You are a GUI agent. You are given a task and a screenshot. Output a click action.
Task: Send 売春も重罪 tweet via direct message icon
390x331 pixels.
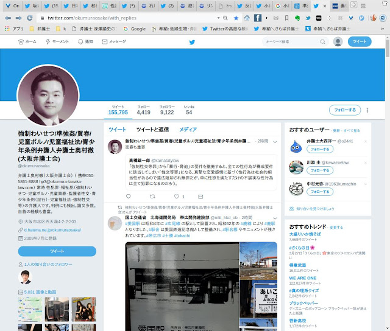pyautogui.click(x=200, y=197)
